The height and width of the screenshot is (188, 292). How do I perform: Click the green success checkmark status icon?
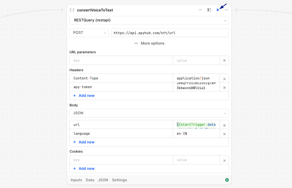pyautogui.click(x=227, y=180)
